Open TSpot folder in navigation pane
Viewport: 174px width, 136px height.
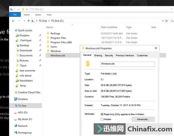(x=23, y=66)
